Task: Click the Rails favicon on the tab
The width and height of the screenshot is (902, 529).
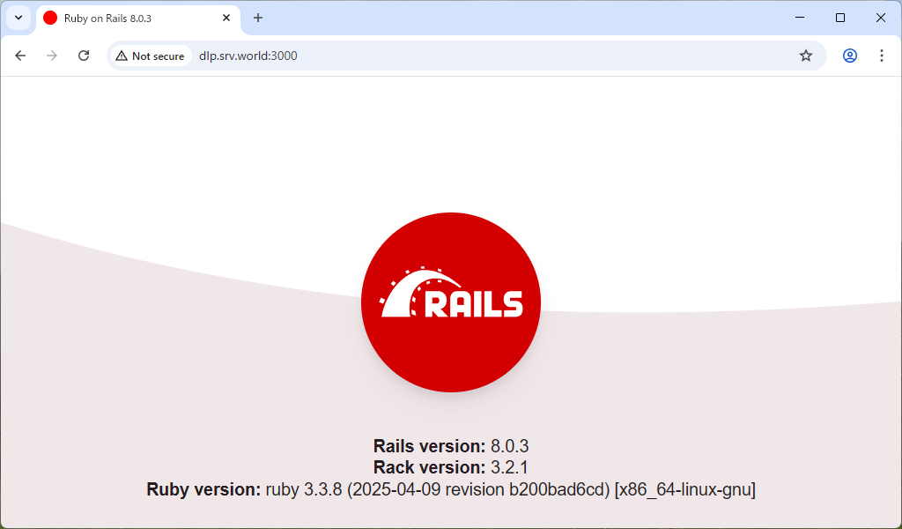Action: [50, 18]
